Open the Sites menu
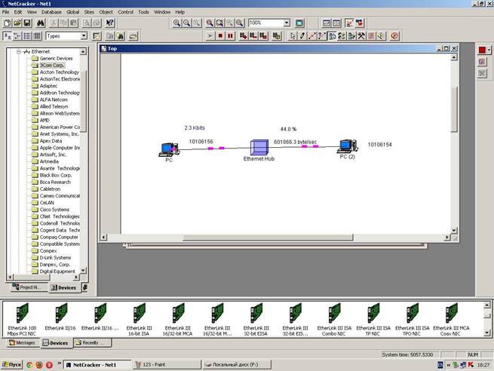Image resolution: width=494 pixels, height=371 pixels. click(89, 12)
